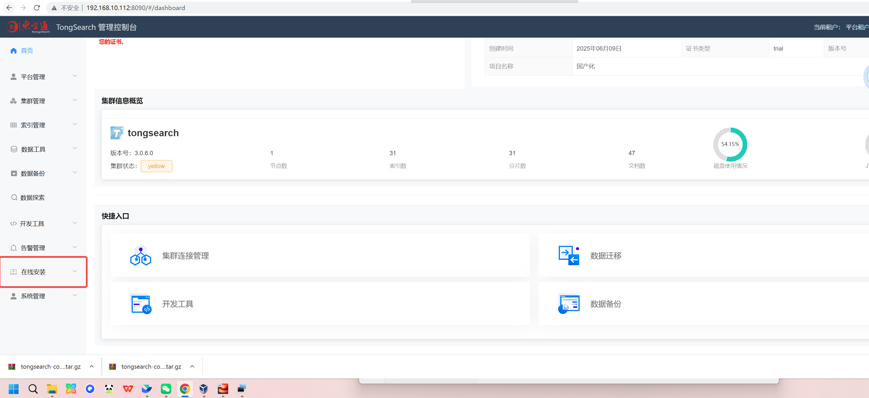Click the browser forward arrow
869x398 pixels.
tap(23, 7)
